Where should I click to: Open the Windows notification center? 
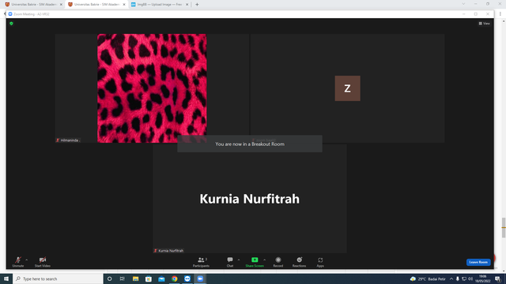(498, 278)
